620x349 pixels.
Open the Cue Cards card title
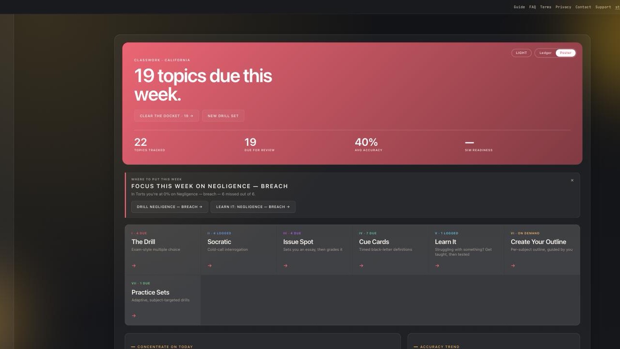[x=374, y=242]
